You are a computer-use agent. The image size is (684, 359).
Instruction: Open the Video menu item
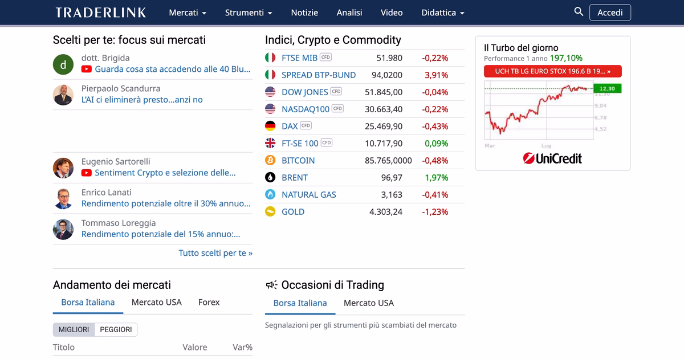pyautogui.click(x=392, y=13)
